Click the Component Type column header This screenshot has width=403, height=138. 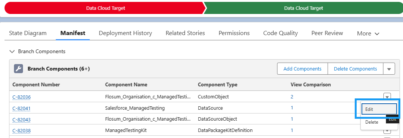point(218,84)
